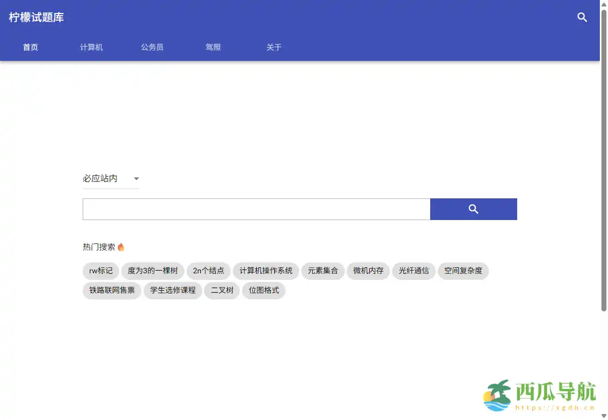Select the 位图格式 hot search tag

(x=263, y=291)
